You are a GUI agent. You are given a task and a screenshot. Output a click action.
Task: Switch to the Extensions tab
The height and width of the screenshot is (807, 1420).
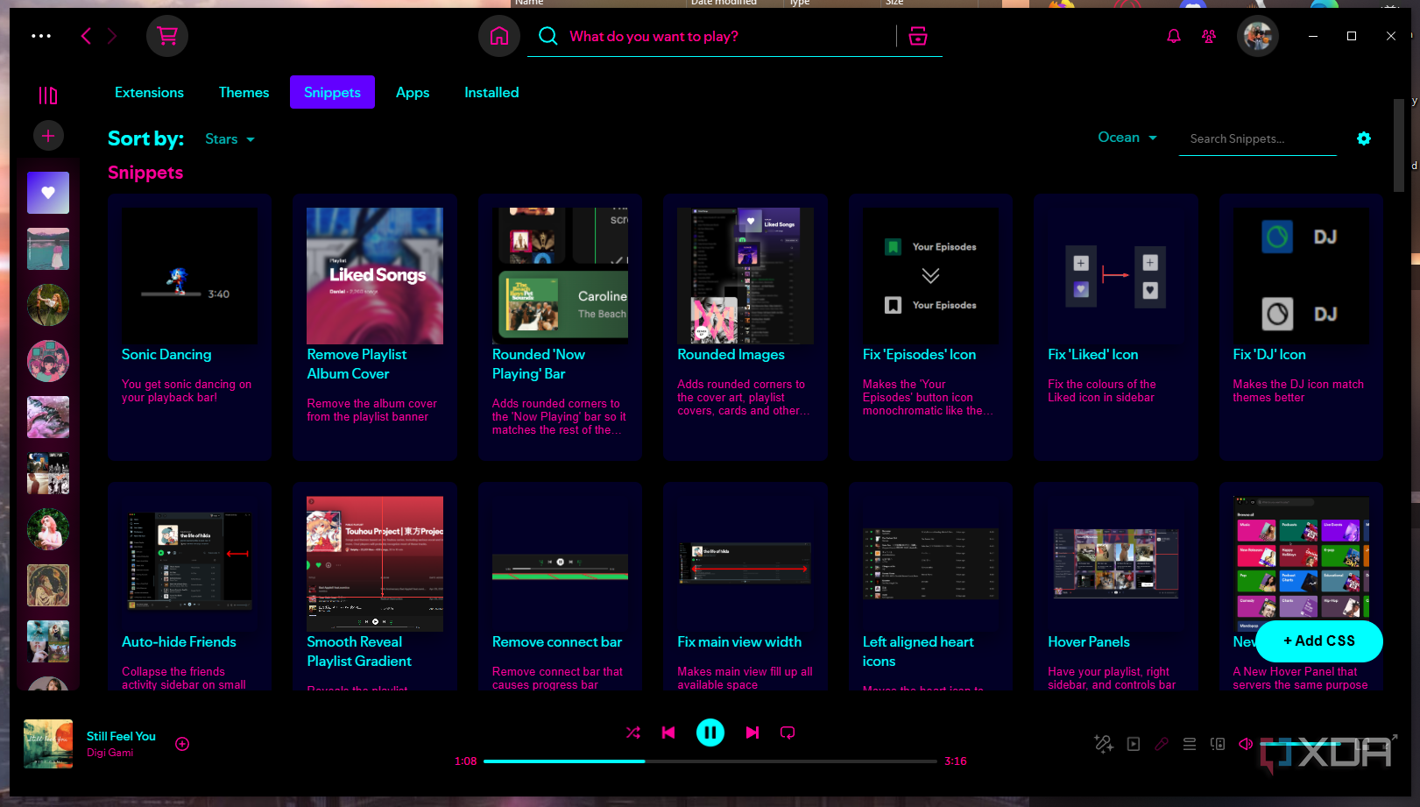[x=149, y=92]
